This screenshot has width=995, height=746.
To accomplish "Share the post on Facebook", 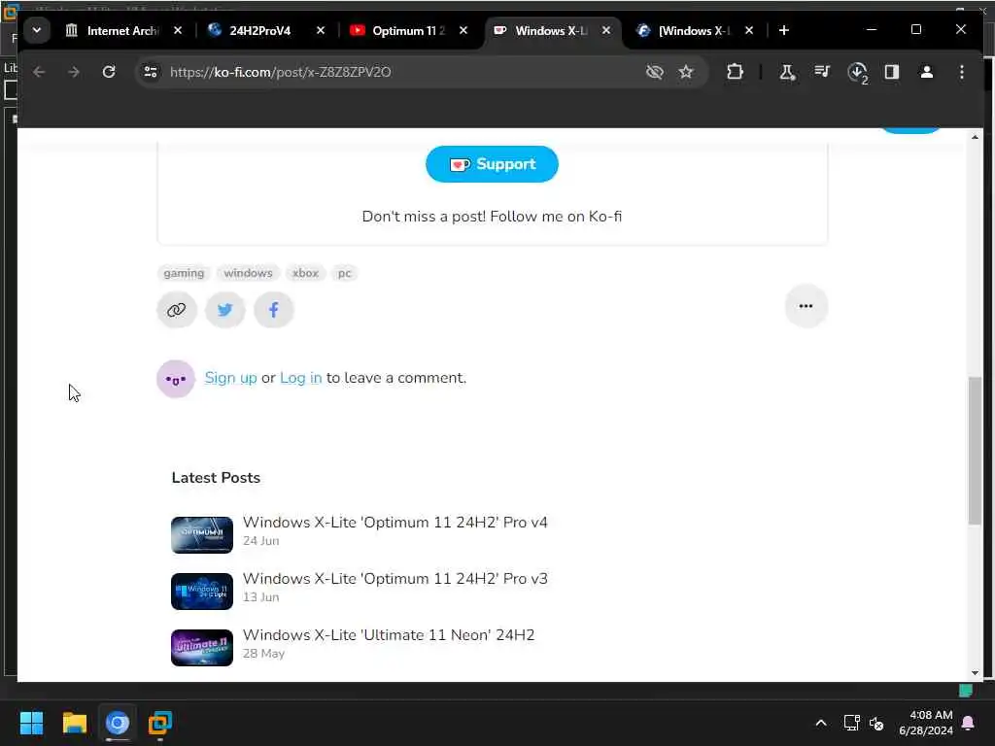I will click(x=273, y=310).
